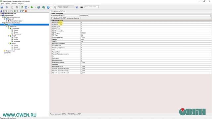Collapse the Контроллер 1 tree node
This screenshot has height=119, width=212.
point(1,15)
